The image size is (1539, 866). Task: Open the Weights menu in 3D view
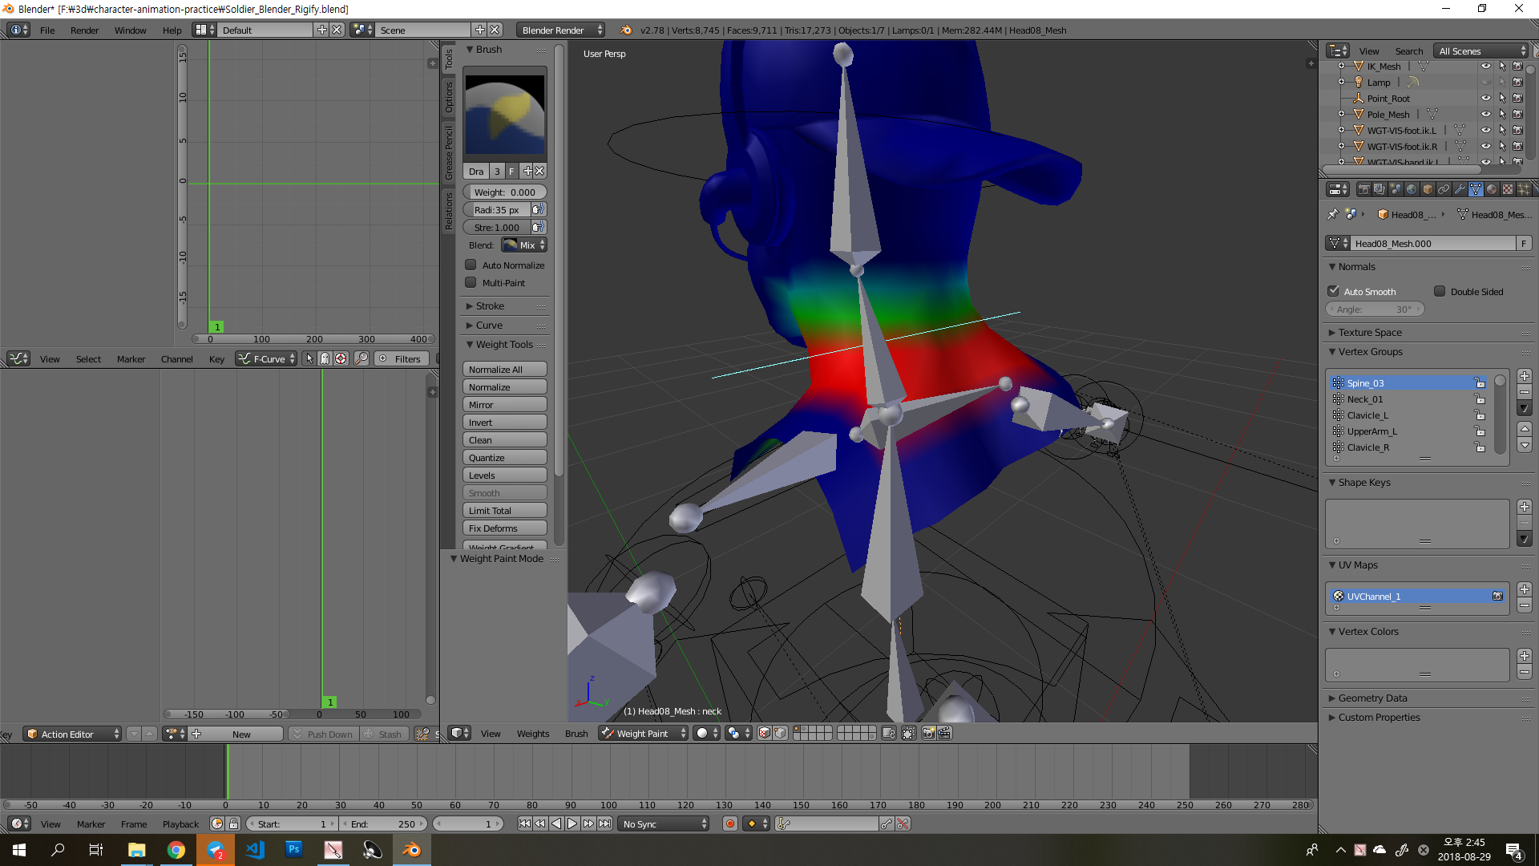533,733
